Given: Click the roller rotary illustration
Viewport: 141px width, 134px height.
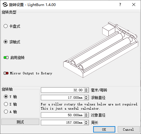Looking at the screenshot, I should click(101, 50).
